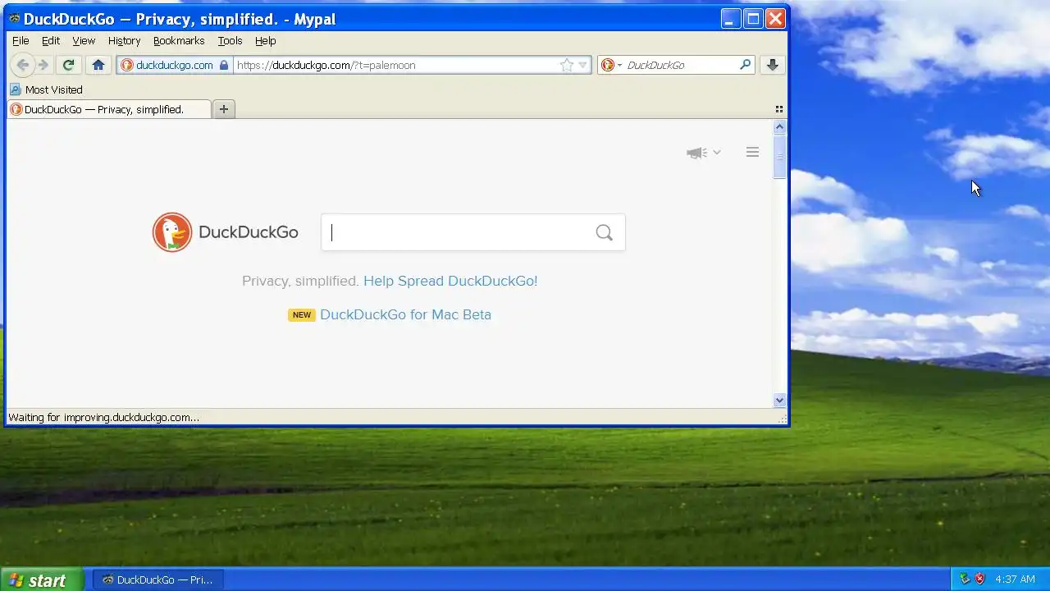Screen dimensions: 1050x591
Task: Select the DuckDuckGo — Privacy, simplified. tab
Action: pos(109,109)
